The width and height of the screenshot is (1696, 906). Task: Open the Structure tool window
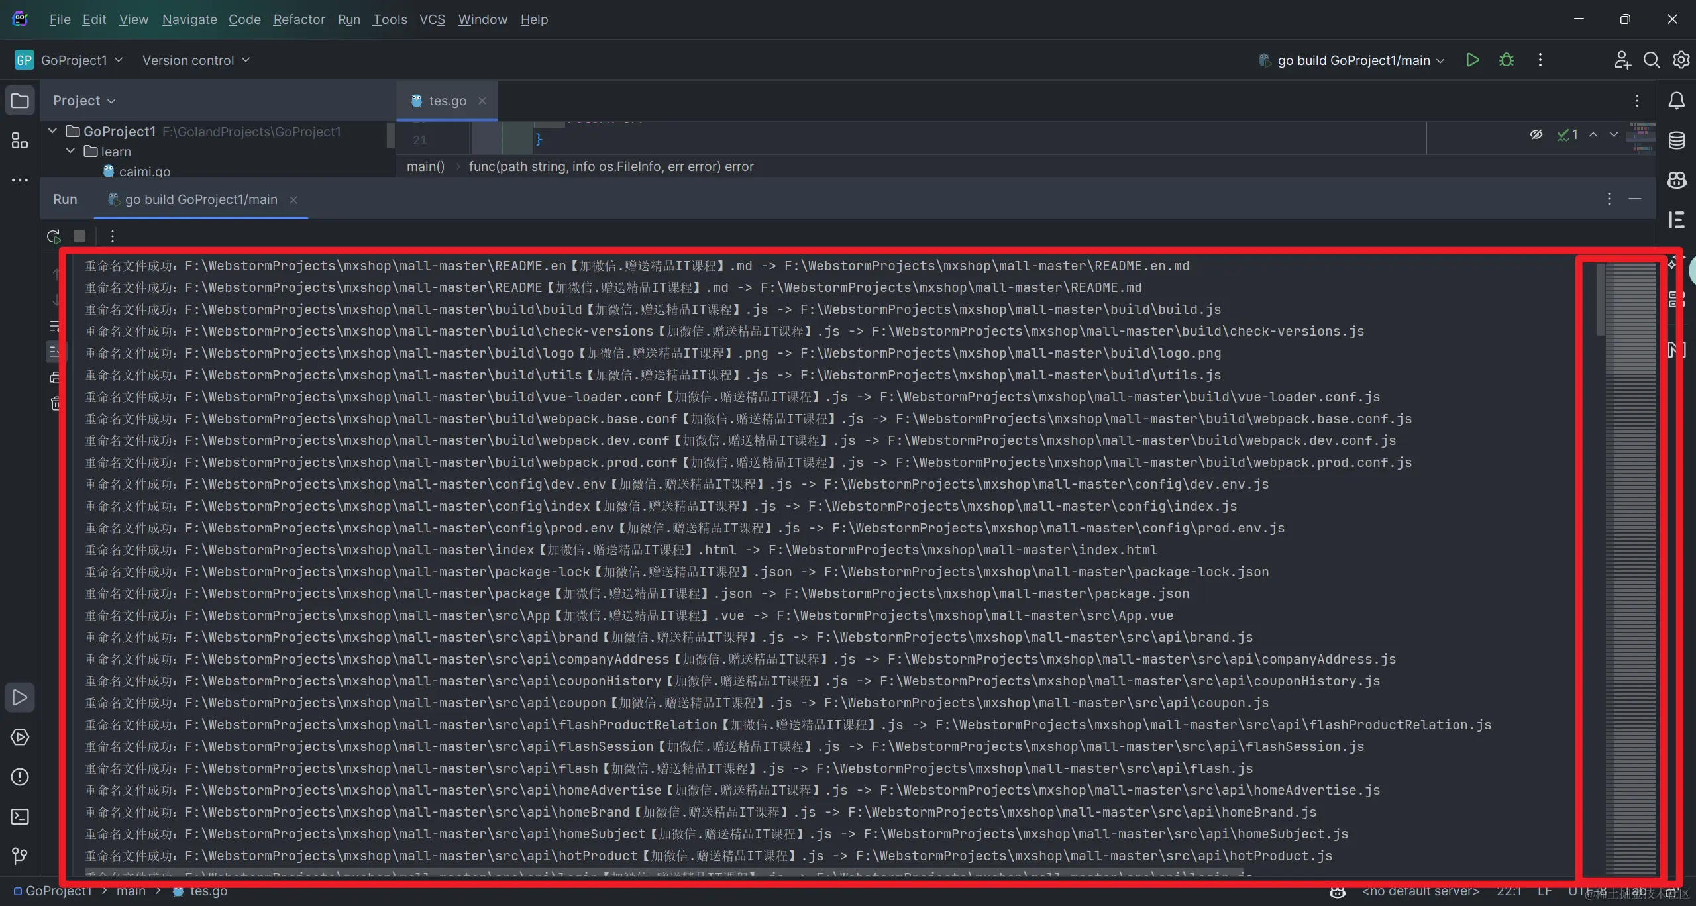click(x=20, y=140)
